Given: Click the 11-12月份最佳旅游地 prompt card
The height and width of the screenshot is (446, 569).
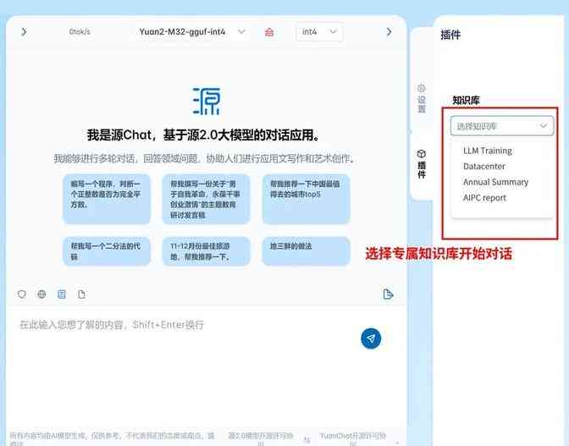Looking at the screenshot, I should pos(206,251).
